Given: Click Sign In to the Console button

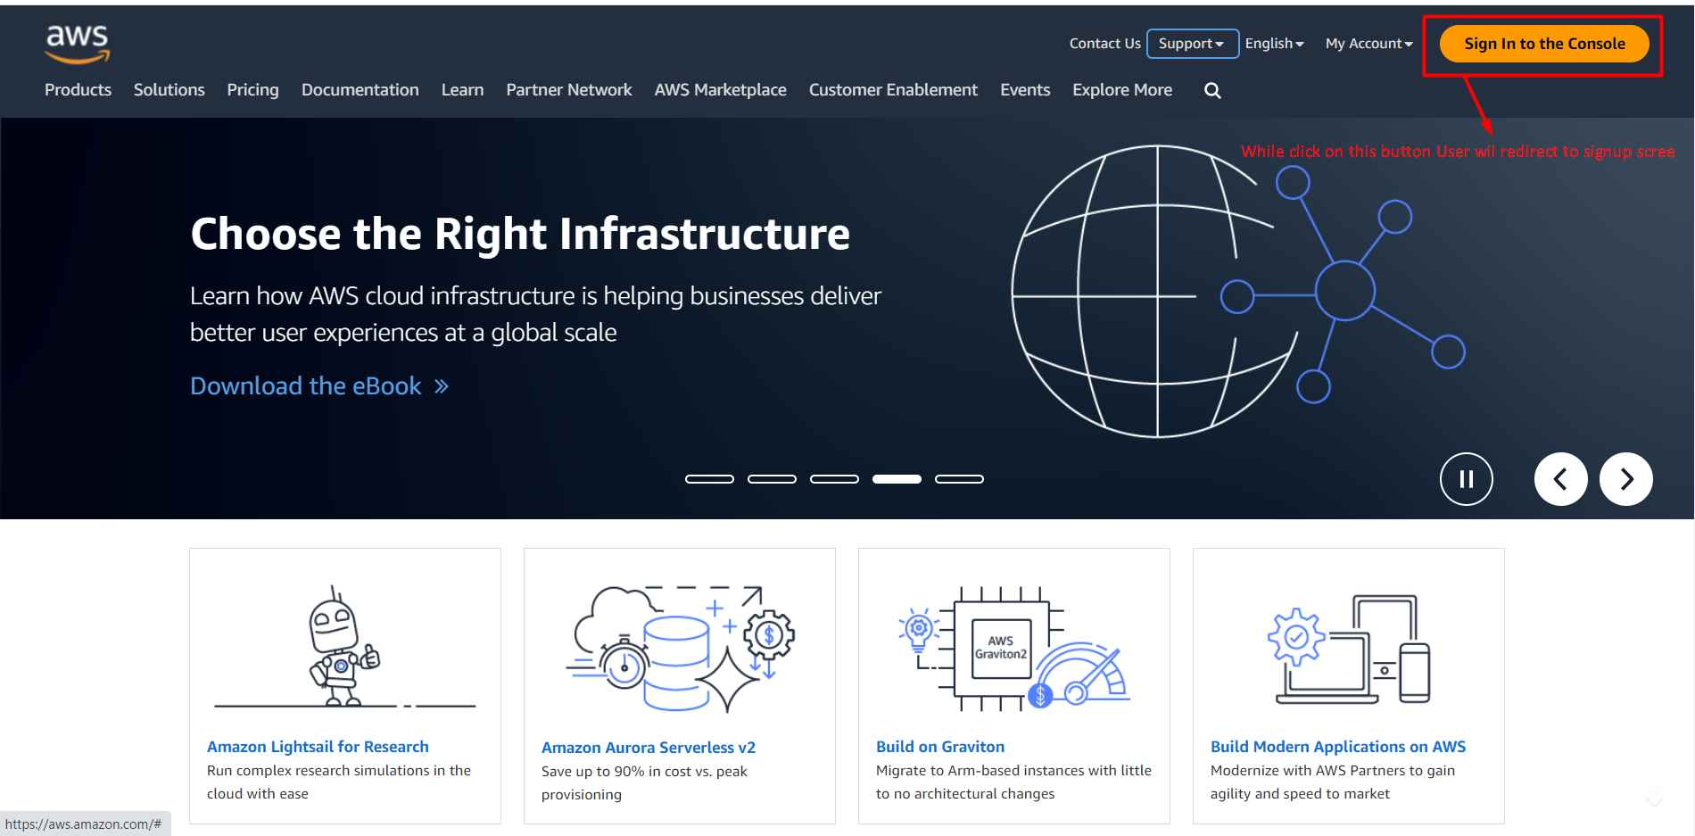Looking at the screenshot, I should click(1544, 44).
